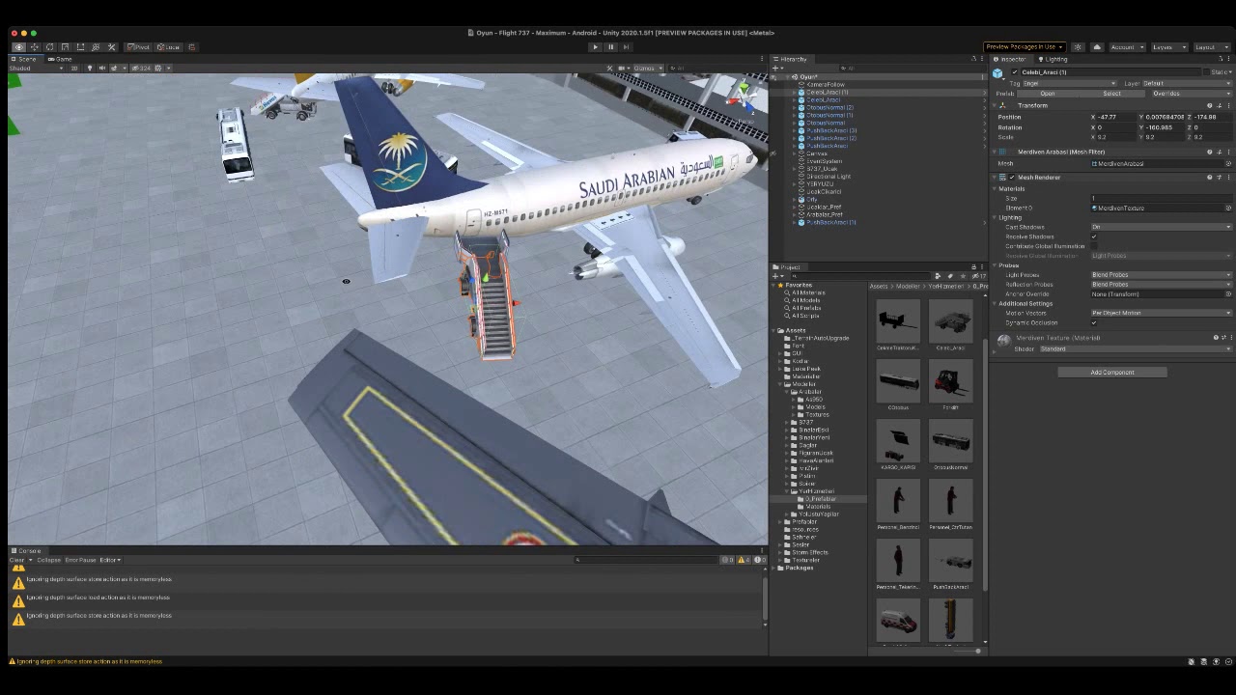Select the combined Transform tool
The height and width of the screenshot is (695, 1236).
coord(96,47)
